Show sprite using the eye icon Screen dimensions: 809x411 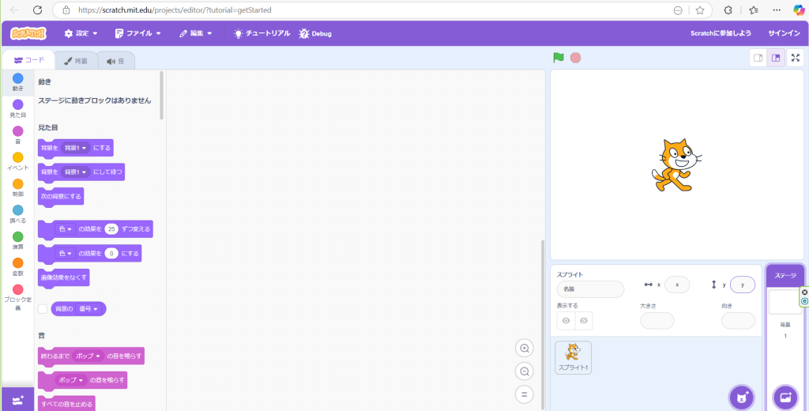[566, 321]
